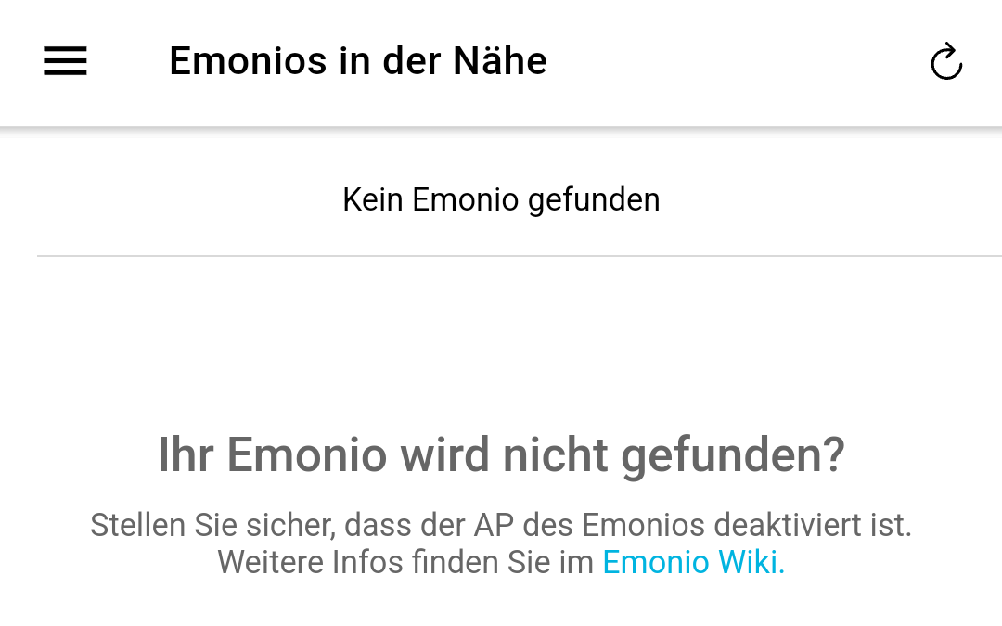Tap the circular arrow reload icon
This screenshot has height=626, width=1002.
tap(946, 61)
